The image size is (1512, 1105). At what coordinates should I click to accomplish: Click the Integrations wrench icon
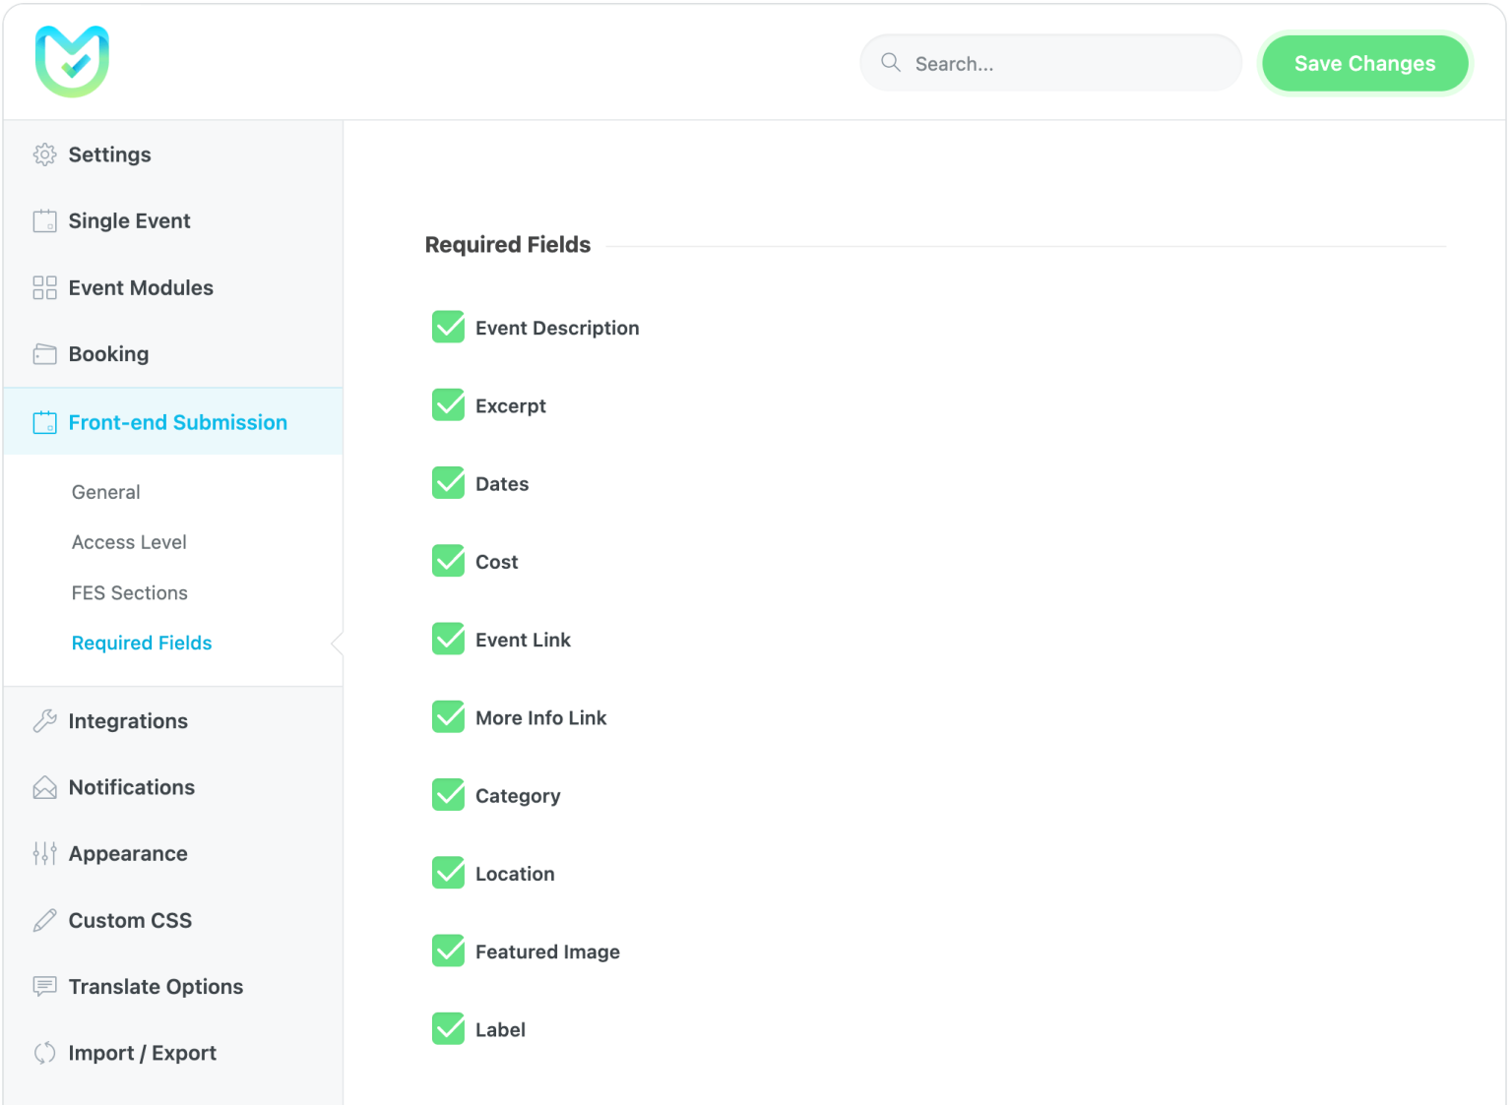tap(44, 721)
